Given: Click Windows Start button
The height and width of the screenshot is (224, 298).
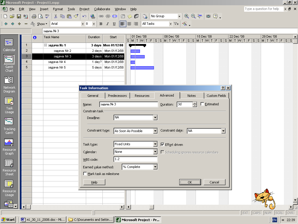Looking at the screenshot, I should point(8,220).
